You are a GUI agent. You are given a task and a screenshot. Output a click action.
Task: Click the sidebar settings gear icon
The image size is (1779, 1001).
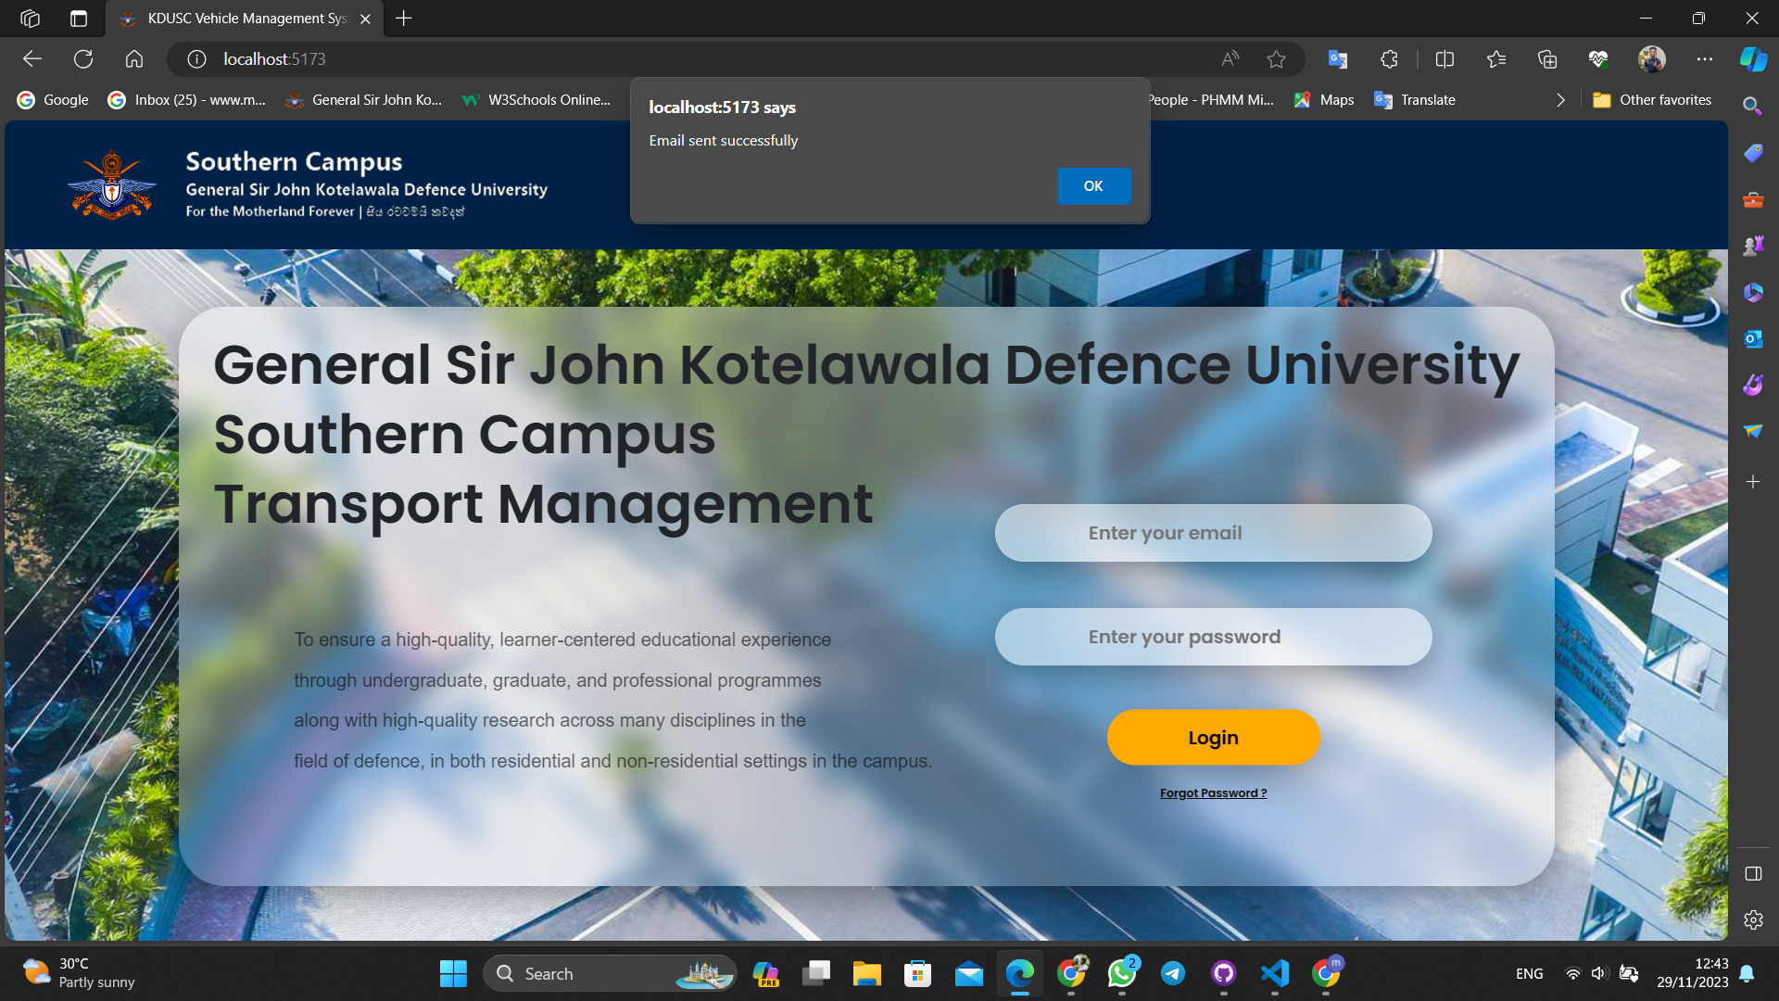1753,920
